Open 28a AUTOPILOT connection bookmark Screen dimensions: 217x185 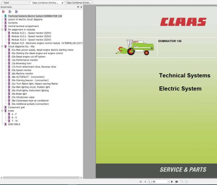coord(28,77)
